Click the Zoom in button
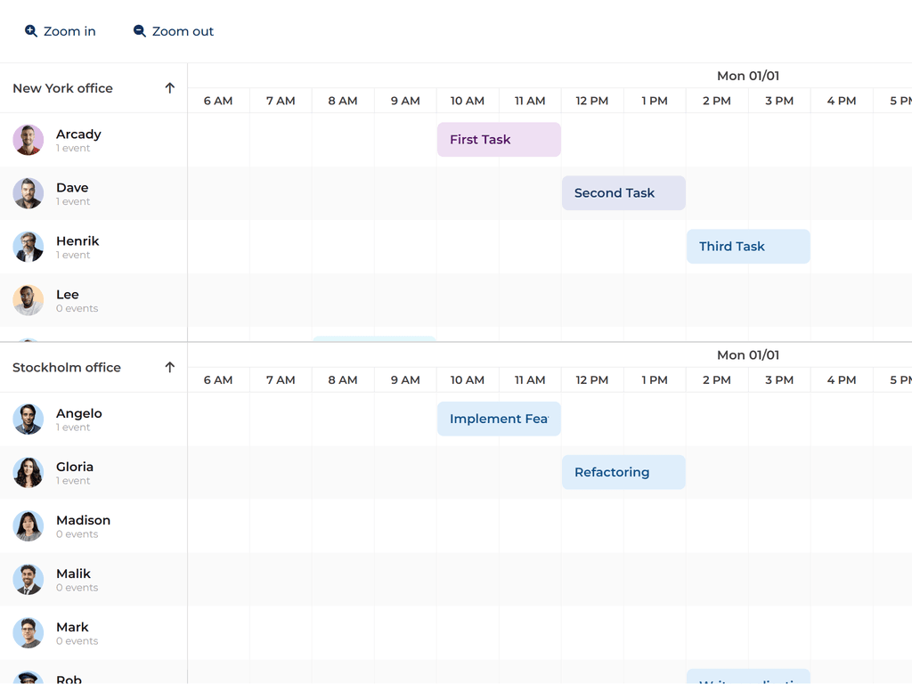 pyautogui.click(x=61, y=30)
